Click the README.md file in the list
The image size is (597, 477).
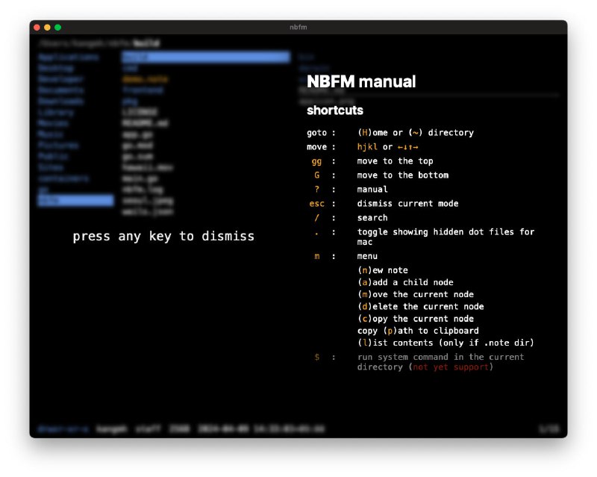pos(146,123)
